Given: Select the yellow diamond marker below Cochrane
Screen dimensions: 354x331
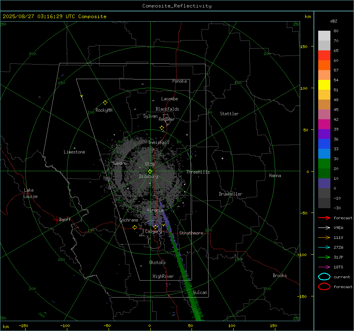Looking at the screenshot, I should click(x=135, y=227).
